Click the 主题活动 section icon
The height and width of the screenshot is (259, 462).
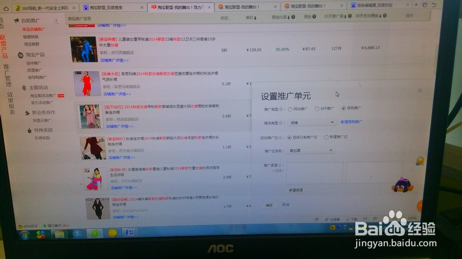point(24,88)
